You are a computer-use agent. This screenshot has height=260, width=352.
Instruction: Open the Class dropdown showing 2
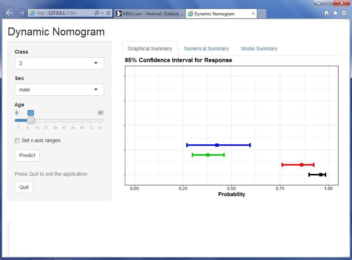59,63
